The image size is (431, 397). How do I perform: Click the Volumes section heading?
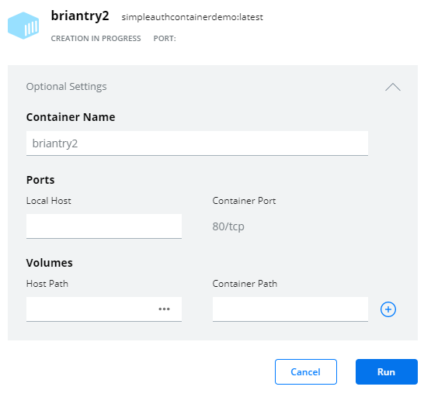[x=50, y=263]
